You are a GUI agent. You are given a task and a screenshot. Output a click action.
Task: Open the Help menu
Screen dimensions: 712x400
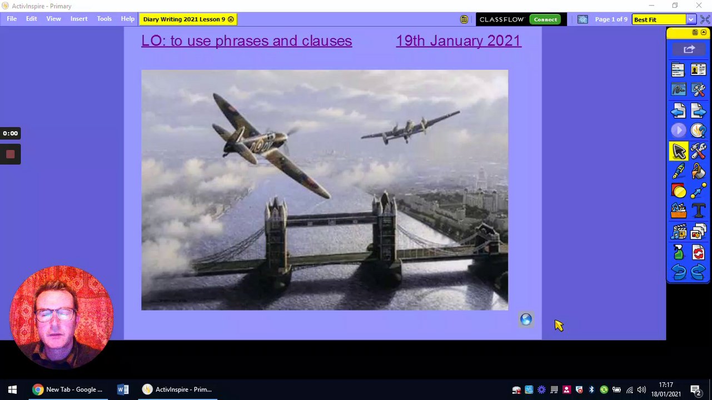point(128,19)
